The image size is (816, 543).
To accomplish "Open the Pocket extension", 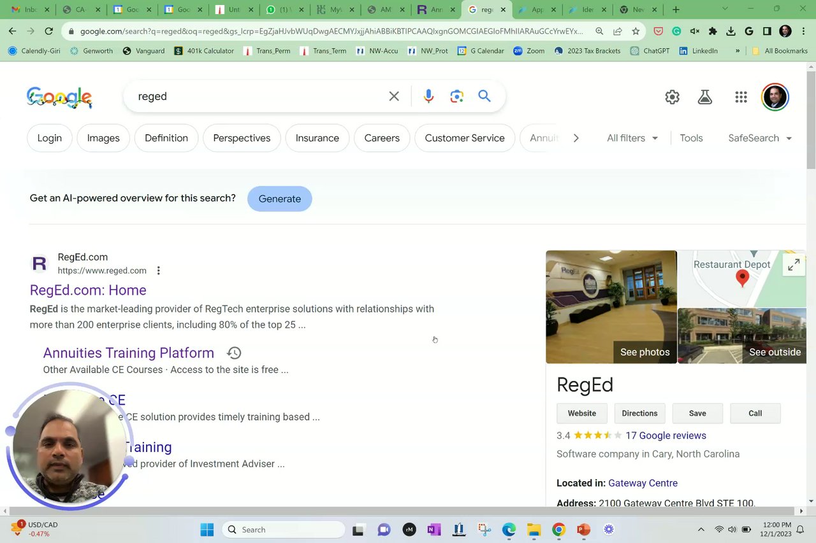I will [x=659, y=31].
